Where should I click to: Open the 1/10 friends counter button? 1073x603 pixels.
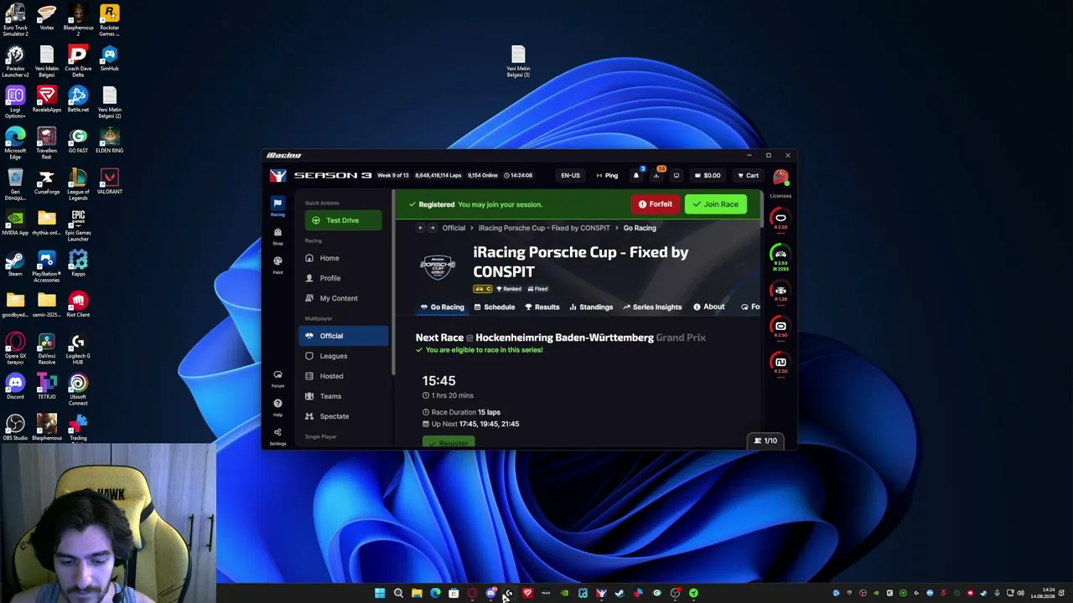pyautogui.click(x=765, y=441)
